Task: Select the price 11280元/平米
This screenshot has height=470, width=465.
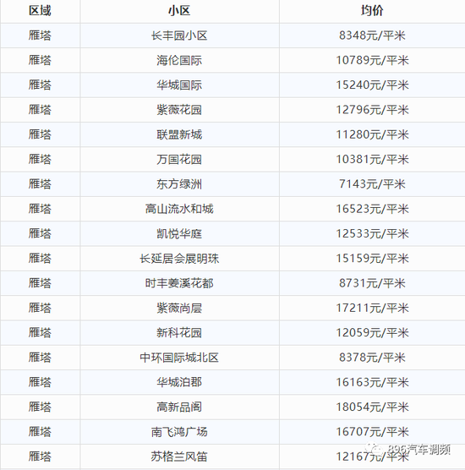Action: (372, 135)
